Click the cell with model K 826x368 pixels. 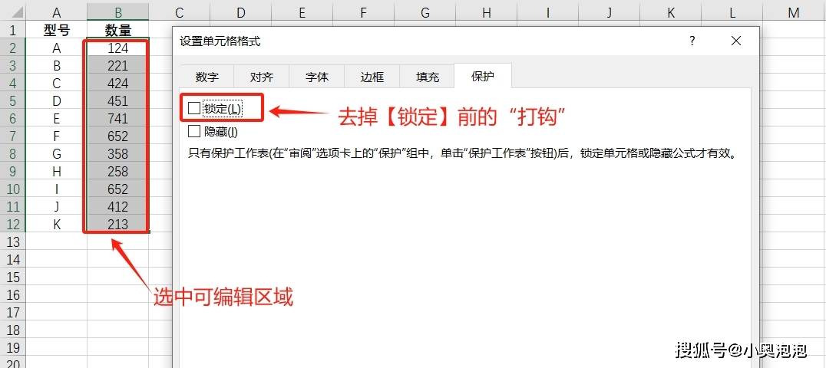click(56, 225)
